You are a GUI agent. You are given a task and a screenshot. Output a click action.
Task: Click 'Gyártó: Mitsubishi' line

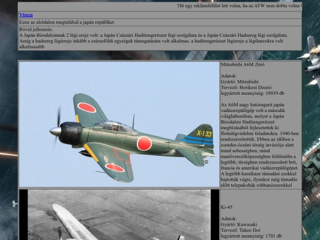(239, 82)
